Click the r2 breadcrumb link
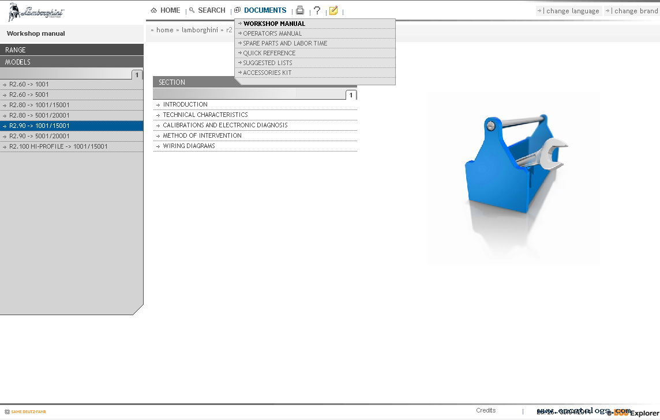This screenshot has height=420, width=660. click(229, 30)
